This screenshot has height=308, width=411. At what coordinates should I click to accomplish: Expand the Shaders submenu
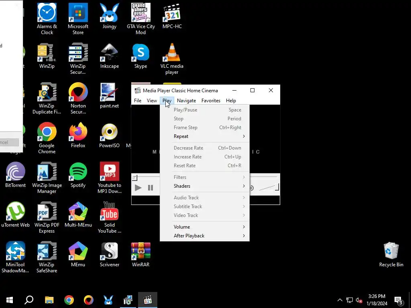204,186
